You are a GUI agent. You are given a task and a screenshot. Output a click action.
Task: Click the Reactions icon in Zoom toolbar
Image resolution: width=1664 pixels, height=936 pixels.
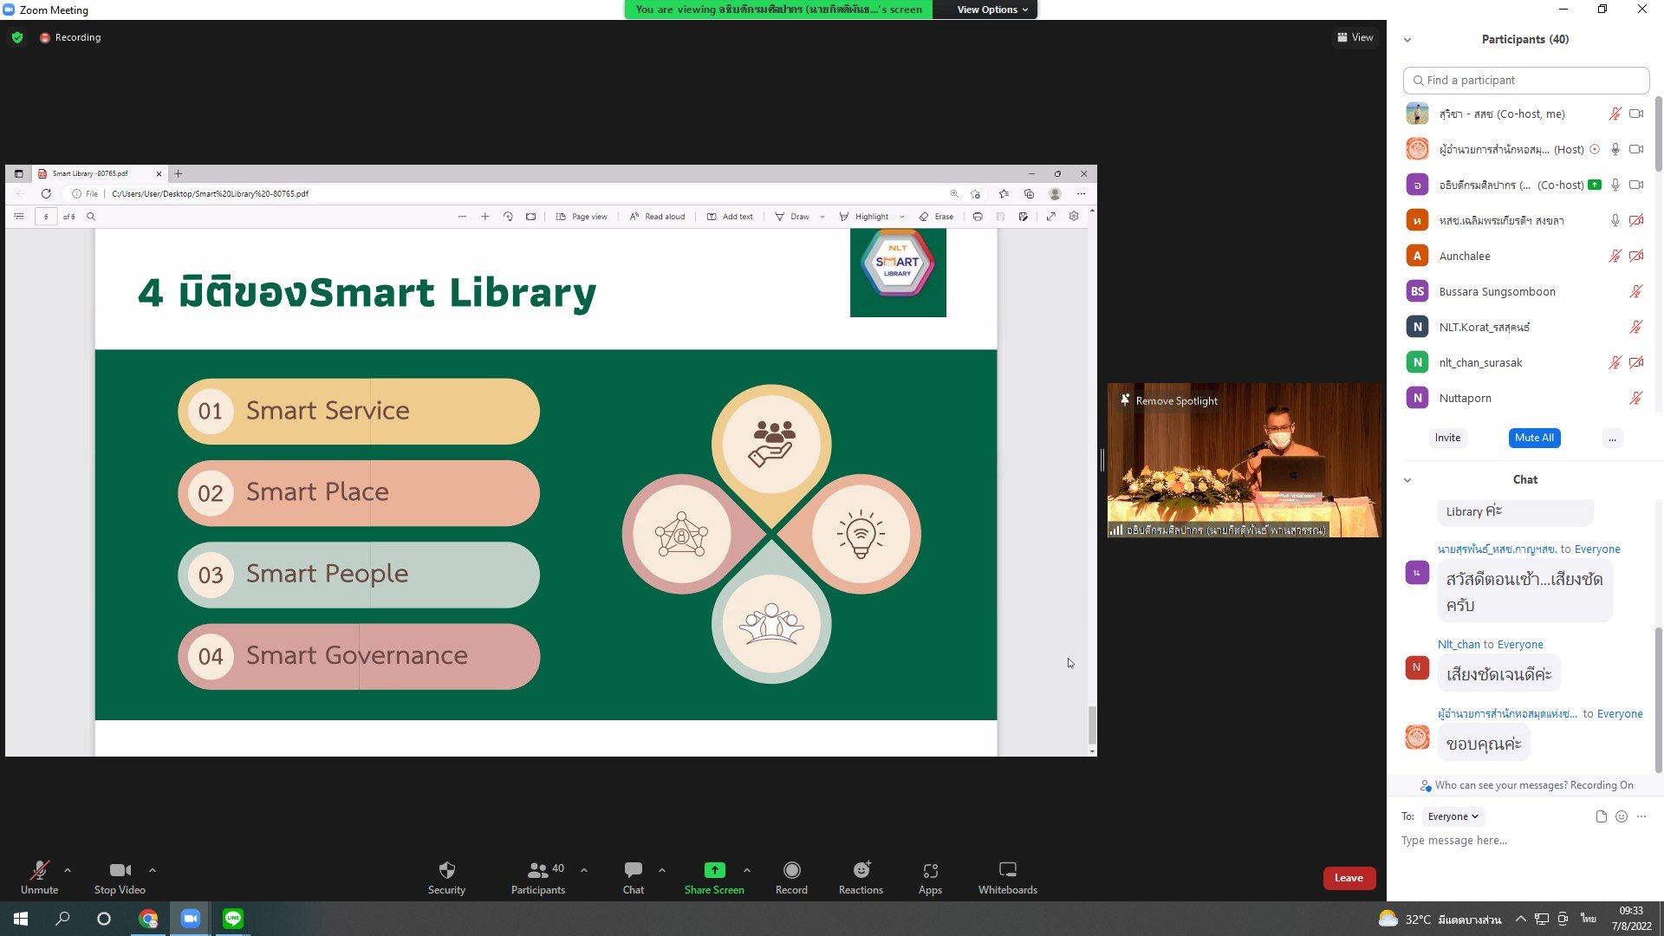point(861,878)
